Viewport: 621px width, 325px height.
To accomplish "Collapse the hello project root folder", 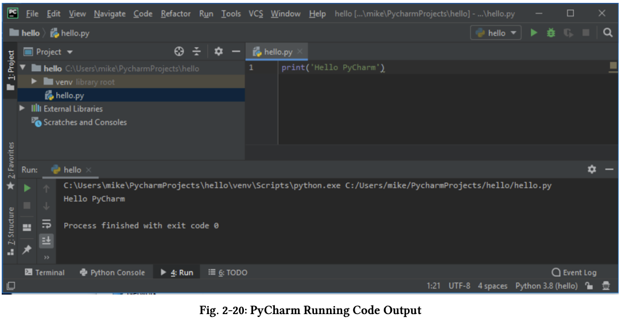I will pyautogui.click(x=23, y=68).
